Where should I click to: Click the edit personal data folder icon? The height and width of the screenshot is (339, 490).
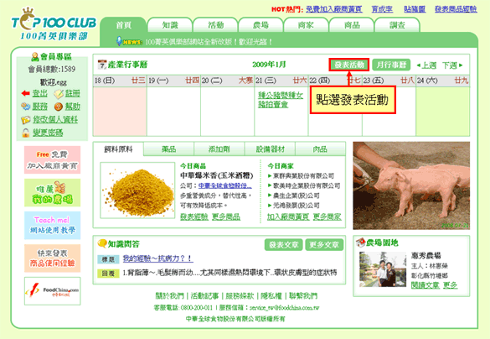pyautogui.click(x=26, y=120)
